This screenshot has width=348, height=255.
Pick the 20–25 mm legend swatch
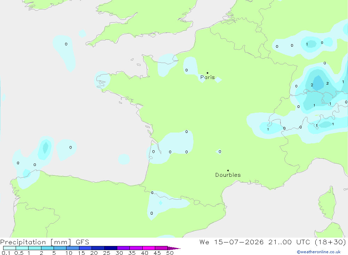pos(98,248)
